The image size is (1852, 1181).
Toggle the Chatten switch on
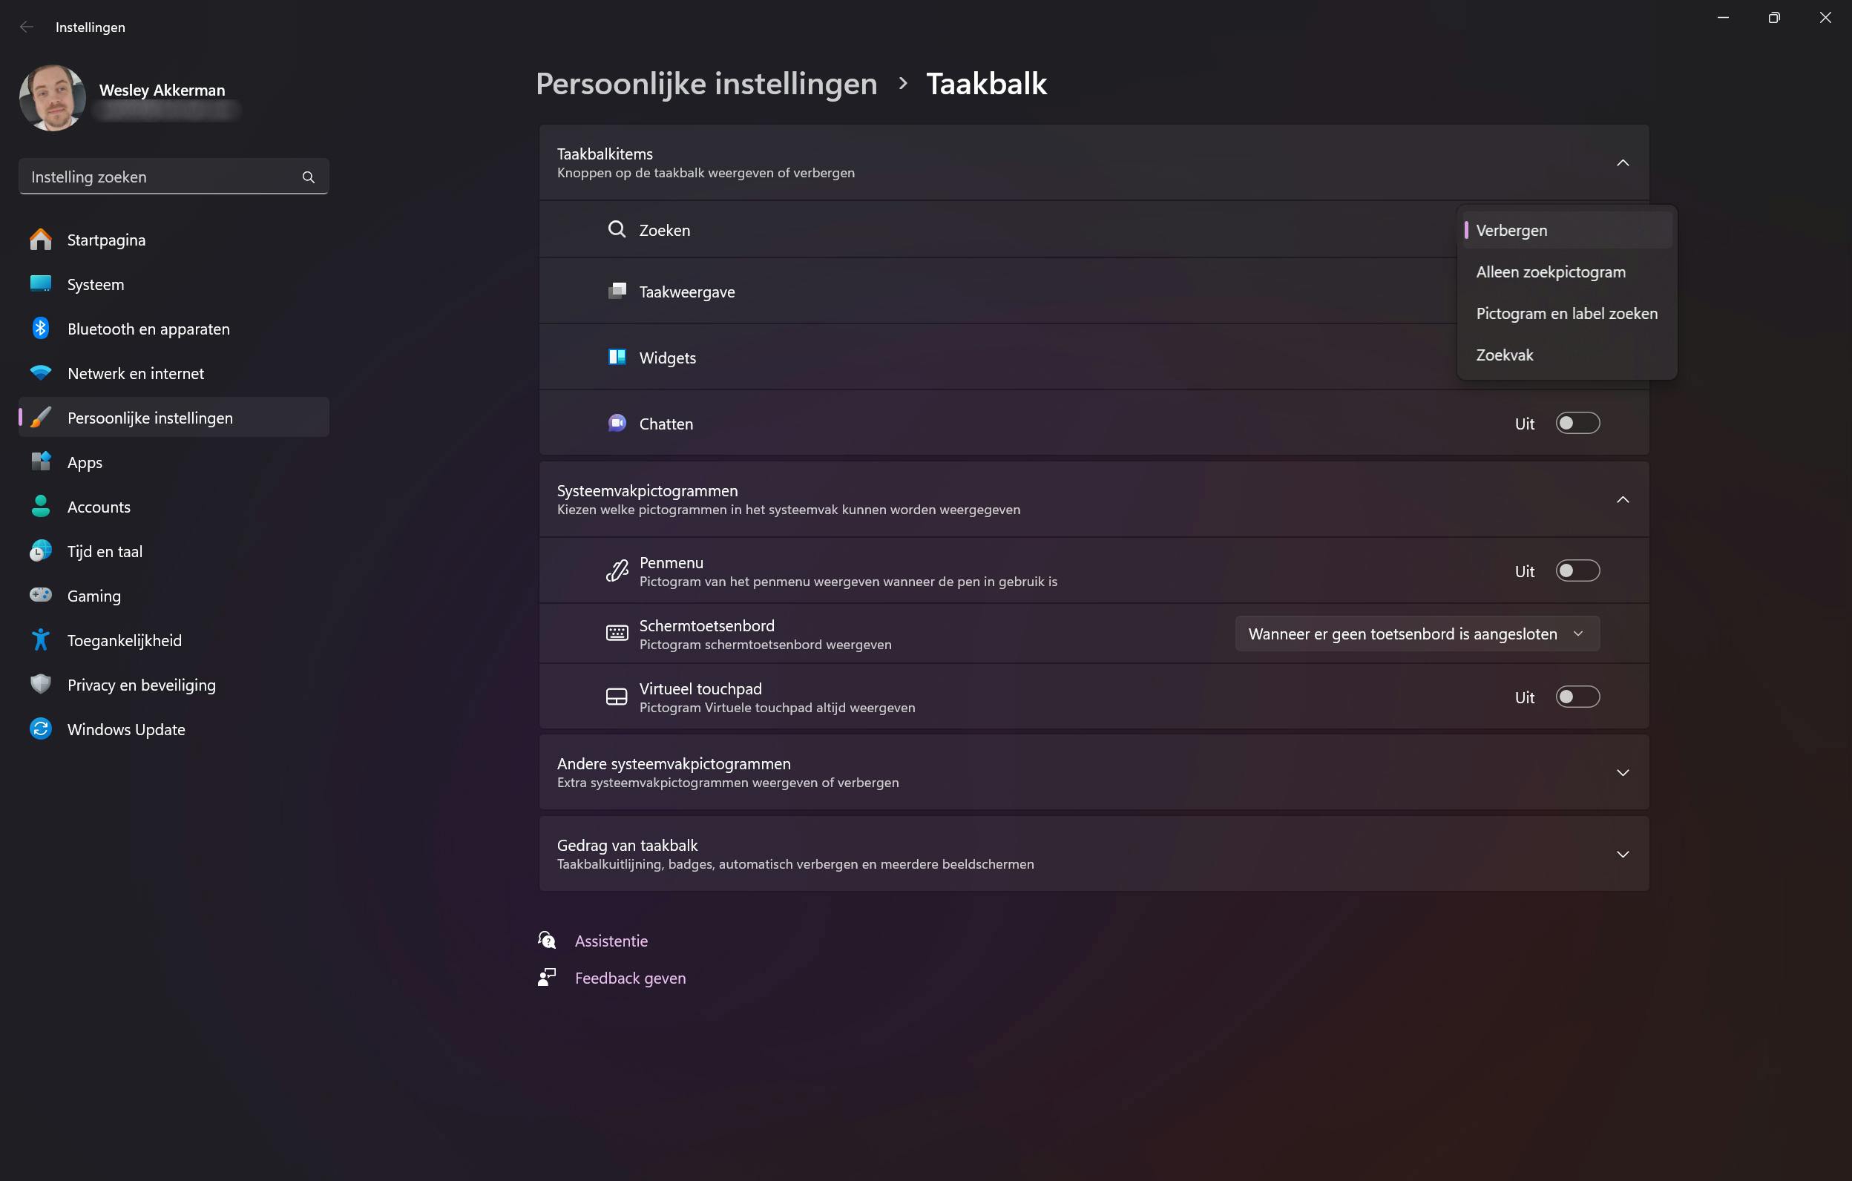(1577, 423)
